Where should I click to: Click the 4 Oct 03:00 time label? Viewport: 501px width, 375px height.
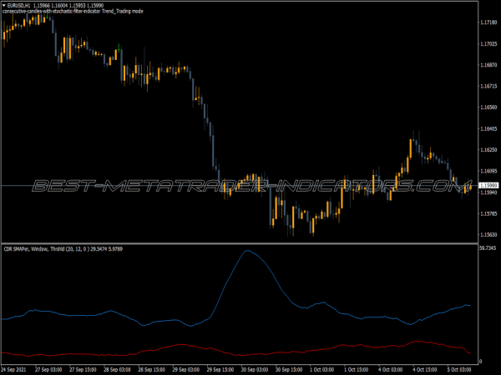[x=391, y=369]
